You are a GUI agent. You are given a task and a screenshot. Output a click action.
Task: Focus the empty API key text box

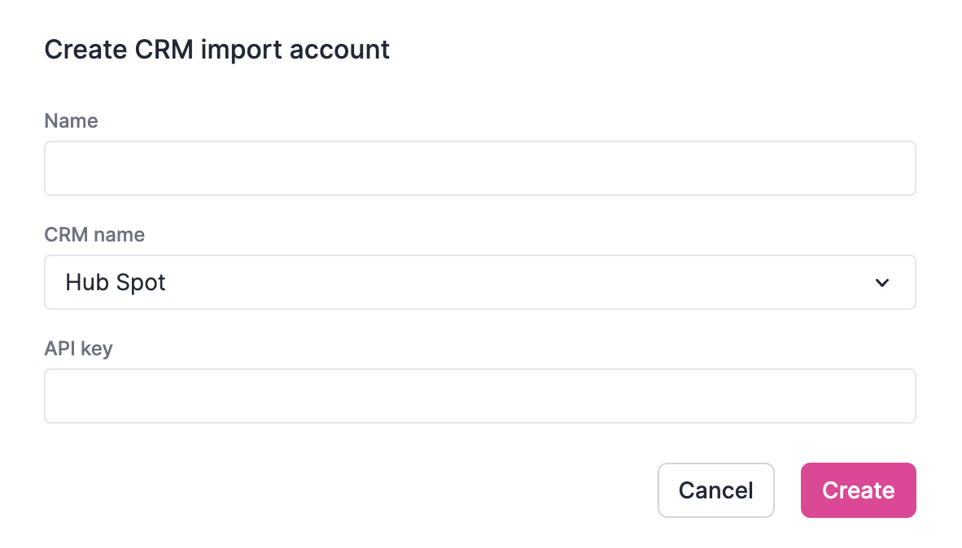click(479, 395)
